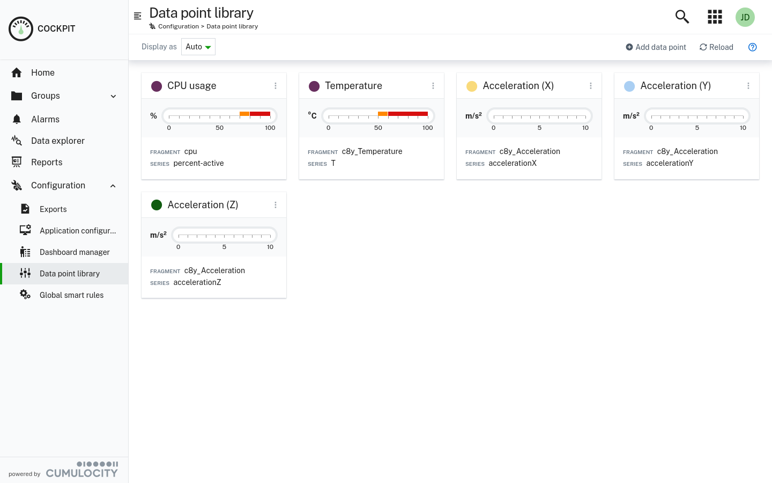Click the help question mark icon

[x=753, y=47]
